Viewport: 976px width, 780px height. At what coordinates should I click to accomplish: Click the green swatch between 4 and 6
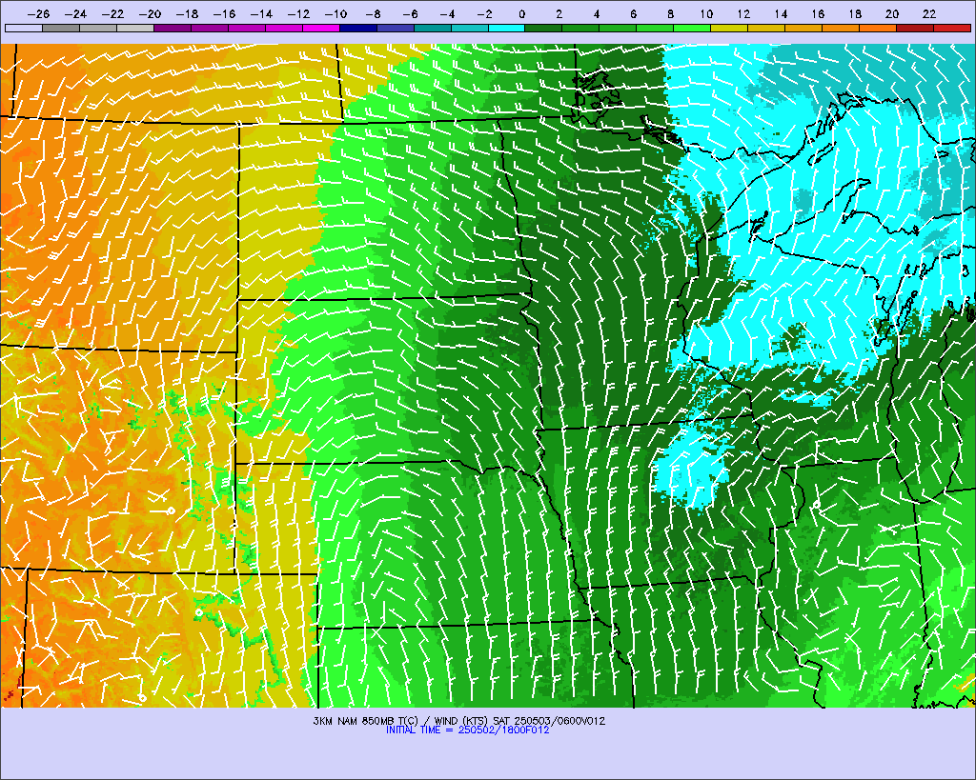[618, 28]
